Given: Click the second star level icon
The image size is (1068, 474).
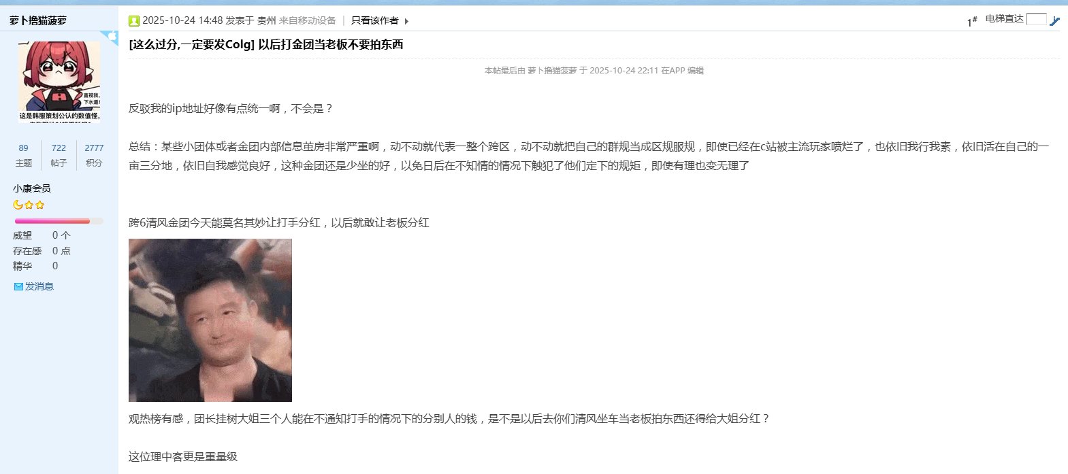Looking at the screenshot, I should point(39,205).
